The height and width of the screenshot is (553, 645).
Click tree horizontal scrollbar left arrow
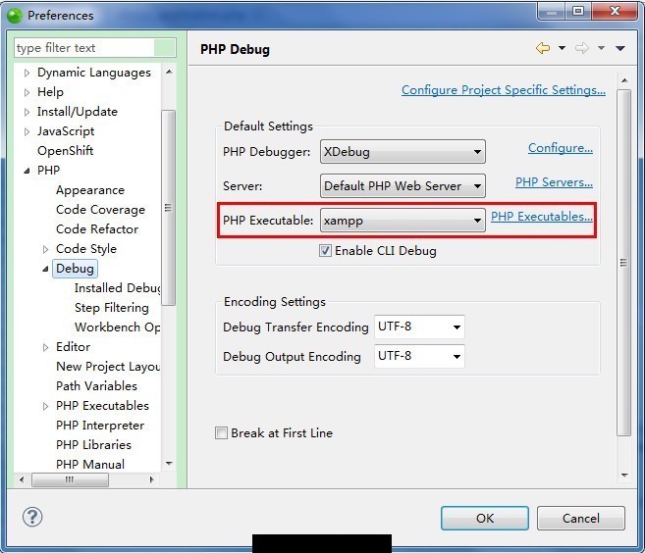(x=22, y=479)
